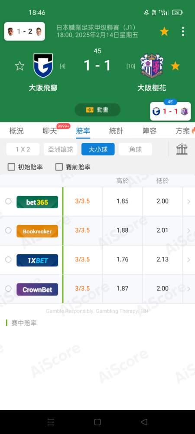Open the 陣容 lineup tab
The width and height of the screenshot is (195, 434).
tap(149, 131)
